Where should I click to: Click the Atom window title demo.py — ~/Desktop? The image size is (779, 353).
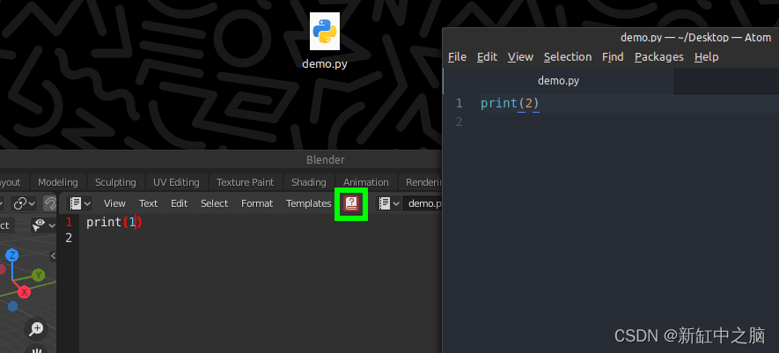click(695, 37)
